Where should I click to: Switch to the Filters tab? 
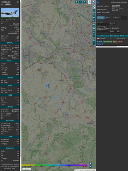[x=108, y=18]
